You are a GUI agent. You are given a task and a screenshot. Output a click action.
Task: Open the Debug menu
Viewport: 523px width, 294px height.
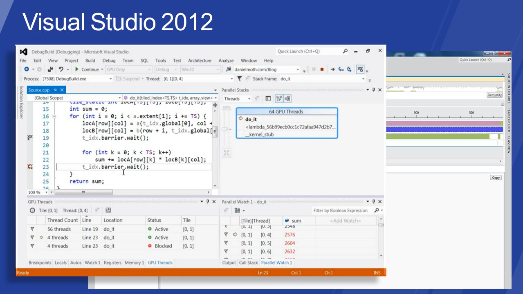click(109, 60)
